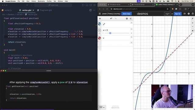Delete the x expression
Screen dimensions: 195x110
[x=131, y=37]
